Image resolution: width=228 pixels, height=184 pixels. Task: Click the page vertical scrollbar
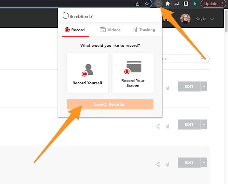coord(226,21)
